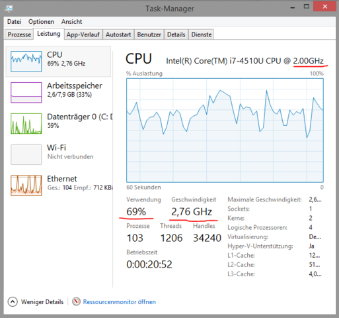Click the Hyper-V-Unterstützung label
Screen dimensions: 339x318
point(260,246)
